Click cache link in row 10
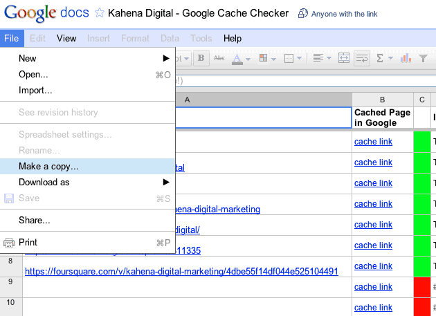436x316 pixels. pos(373,308)
